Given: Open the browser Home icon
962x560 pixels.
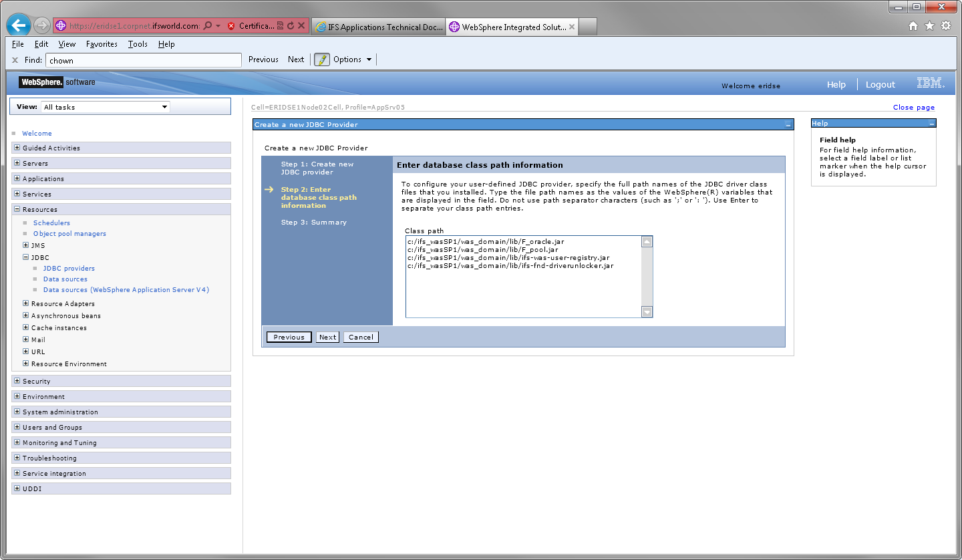Looking at the screenshot, I should click(913, 26).
